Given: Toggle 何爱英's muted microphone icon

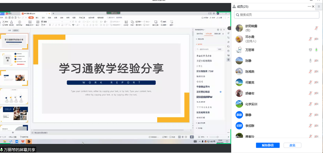Looking at the screenshot, I should (310, 82).
